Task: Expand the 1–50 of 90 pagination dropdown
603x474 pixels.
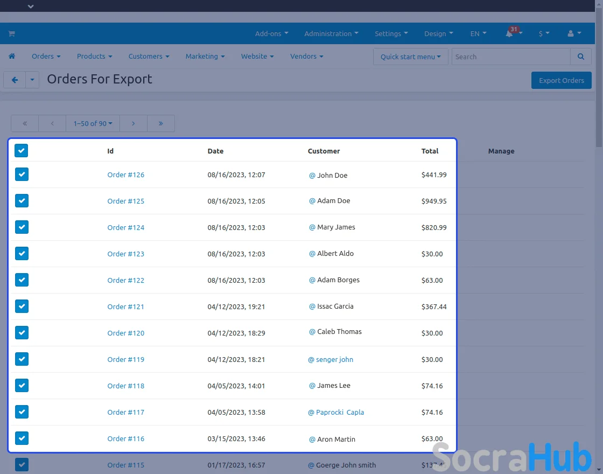Action: (x=93, y=123)
